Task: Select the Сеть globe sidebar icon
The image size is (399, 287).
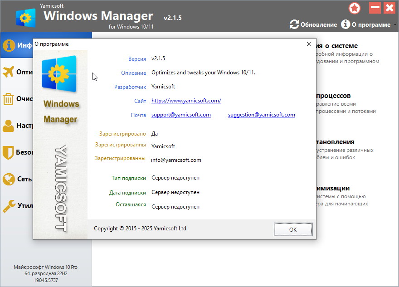Action: point(9,179)
